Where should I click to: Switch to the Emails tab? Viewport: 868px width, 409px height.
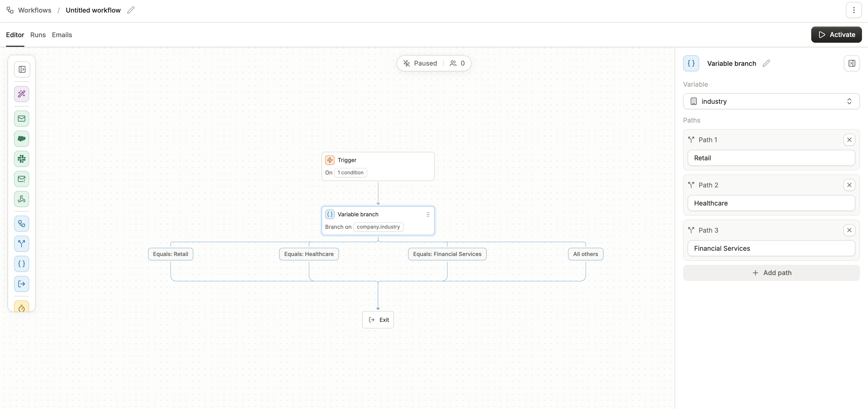62,35
